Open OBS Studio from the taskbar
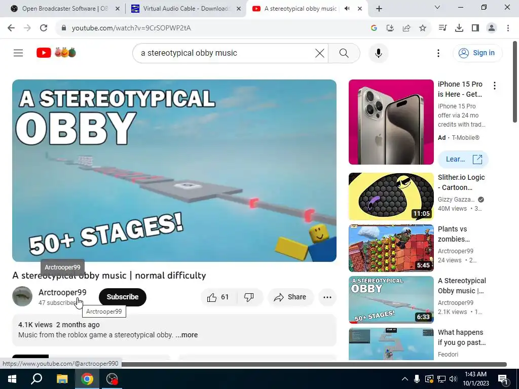The height and width of the screenshot is (389, 519). [x=112, y=379]
